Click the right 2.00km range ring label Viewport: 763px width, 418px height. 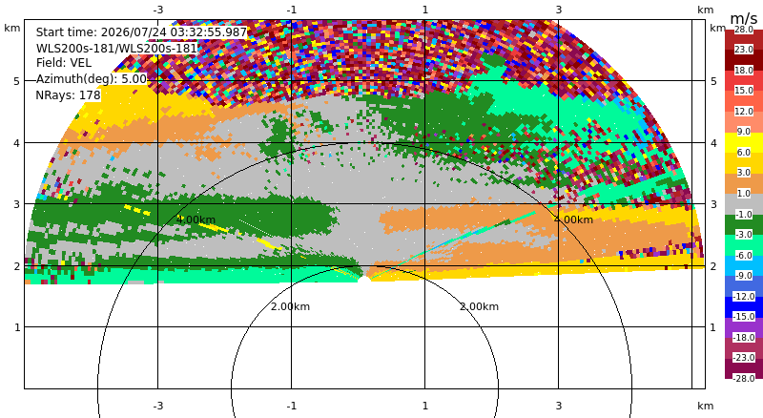[x=480, y=306]
